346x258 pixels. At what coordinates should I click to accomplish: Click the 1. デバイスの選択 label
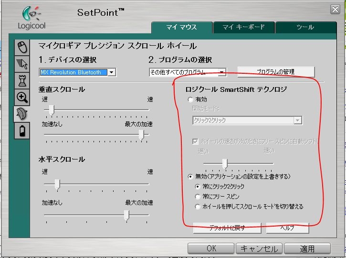(x=67, y=60)
